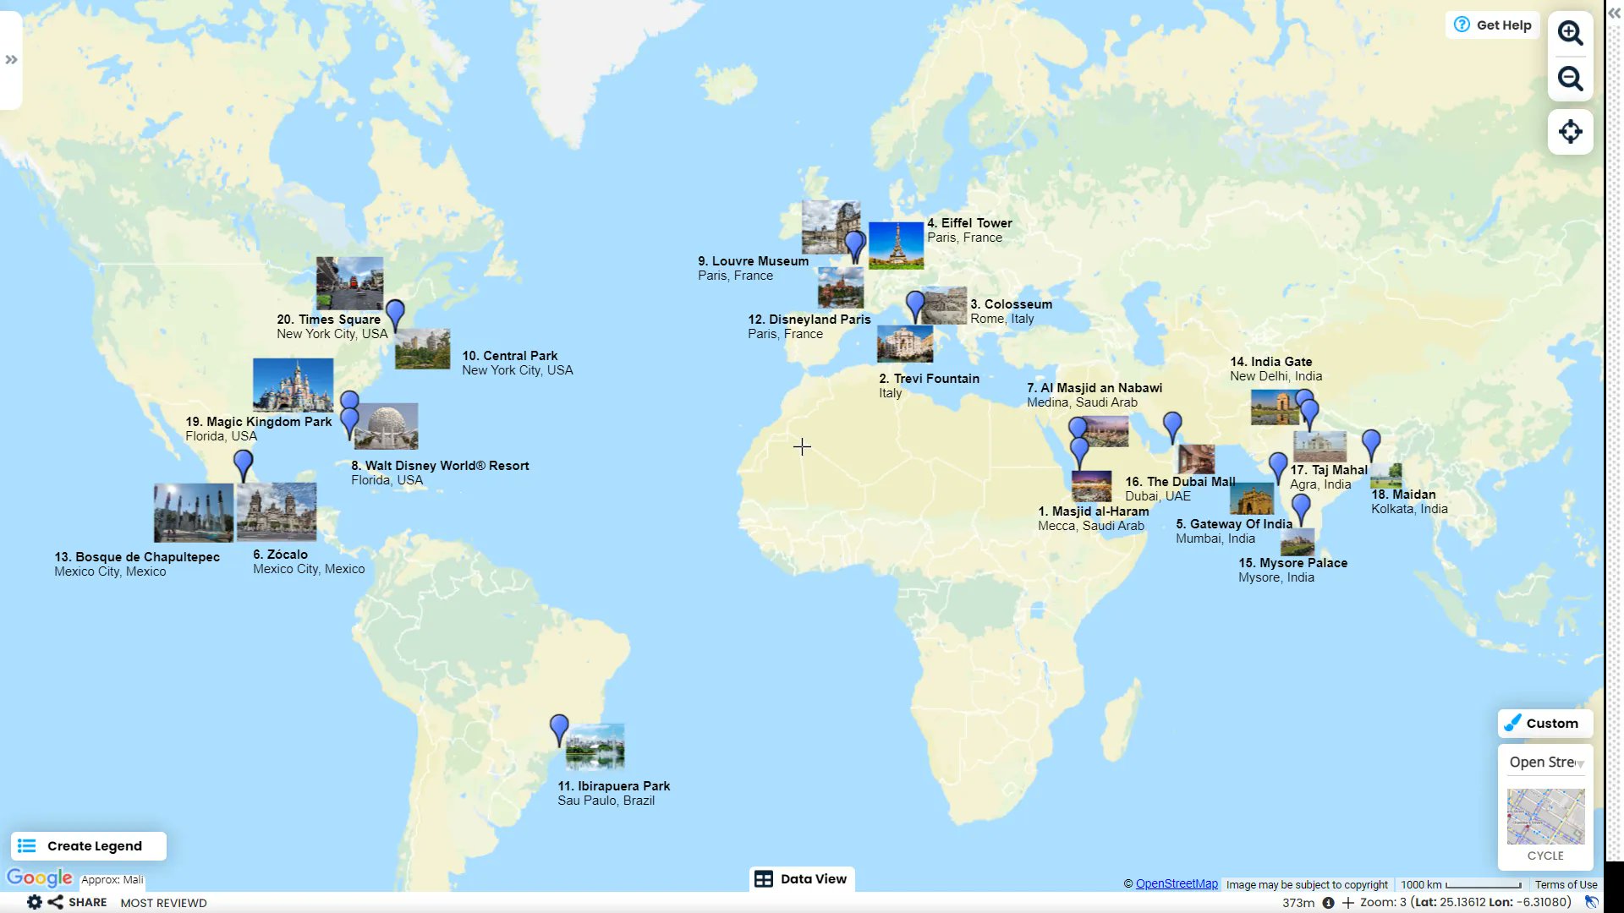
Task: Click the Create Legend button
Action: [x=87, y=845]
